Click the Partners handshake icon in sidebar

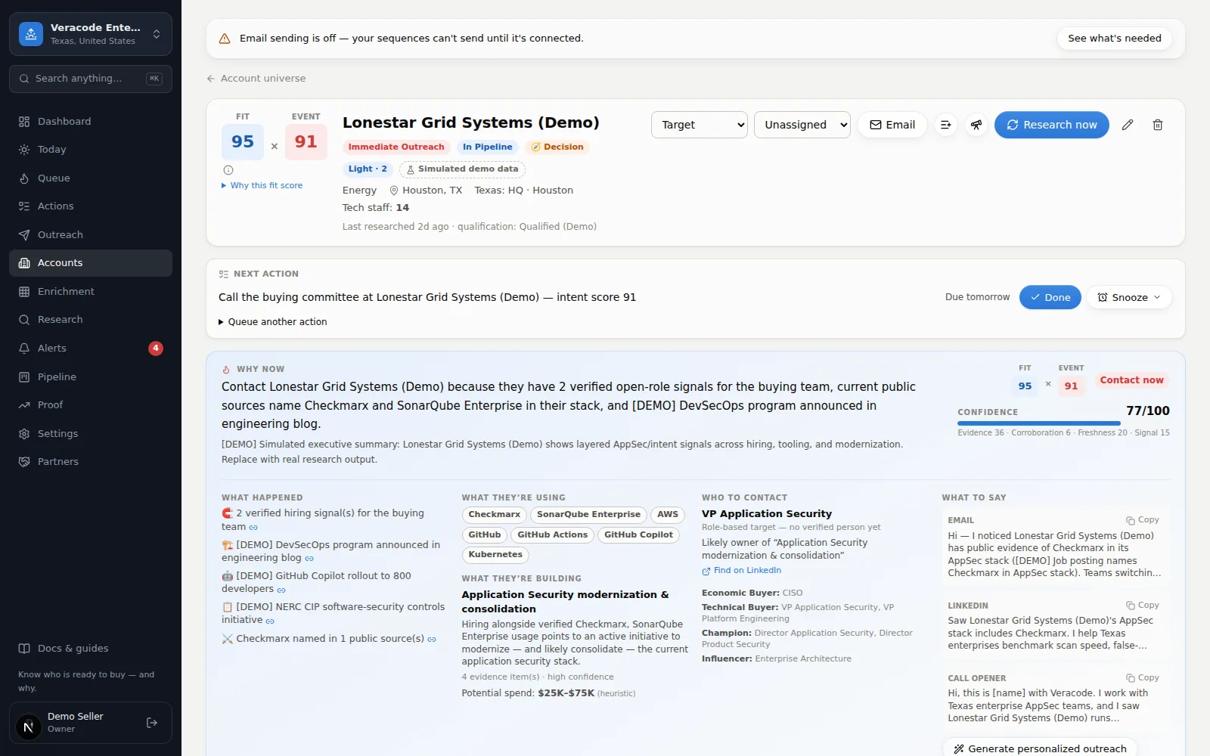24,462
